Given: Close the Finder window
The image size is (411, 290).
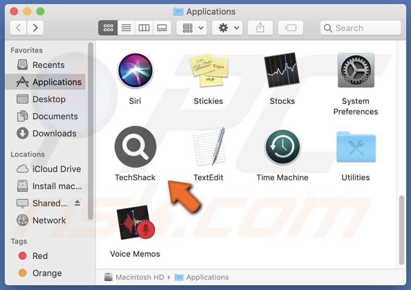Looking at the screenshot, I should tap(14, 11).
